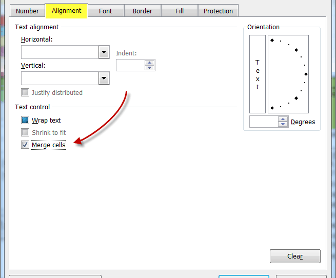This screenshot has height=278, width=336.
Task: Select the Alignment tab
Action: (66, 11)
